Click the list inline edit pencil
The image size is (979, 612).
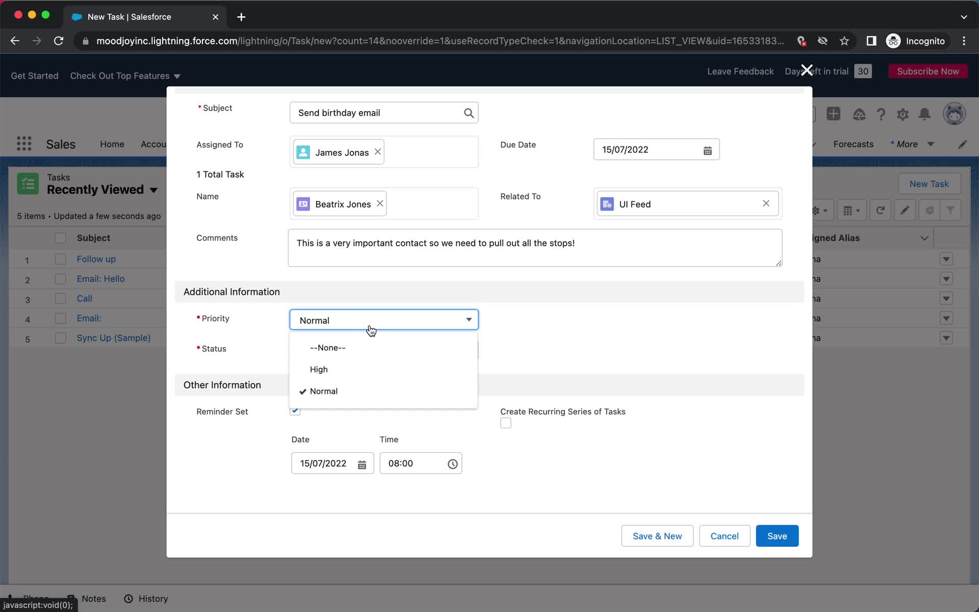[x=905, y=210]
